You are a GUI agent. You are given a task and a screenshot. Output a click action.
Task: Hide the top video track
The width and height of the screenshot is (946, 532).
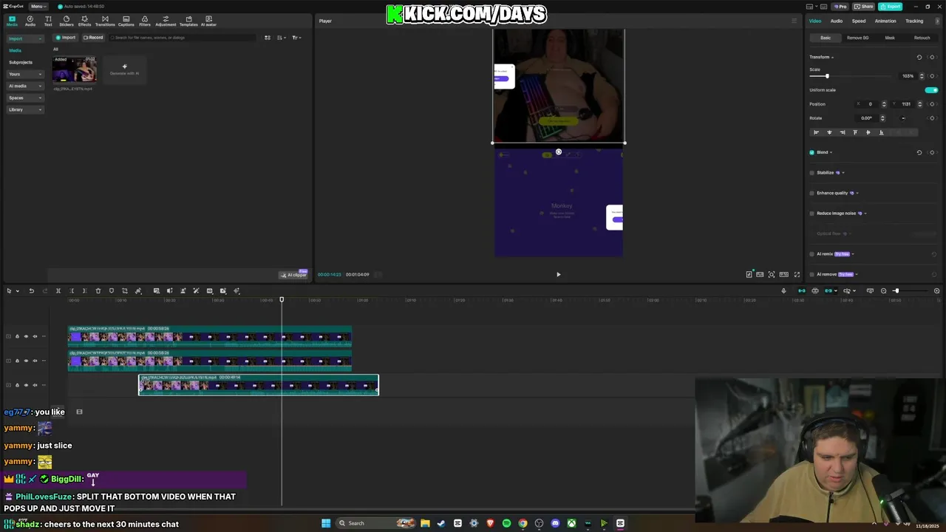[x=26, y=336]
